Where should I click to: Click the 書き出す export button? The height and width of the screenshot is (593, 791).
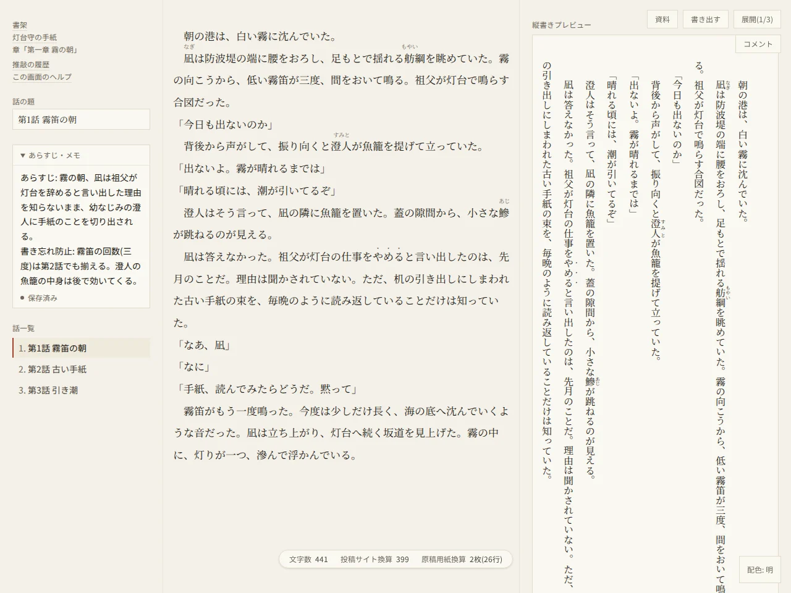pos(706,20)
